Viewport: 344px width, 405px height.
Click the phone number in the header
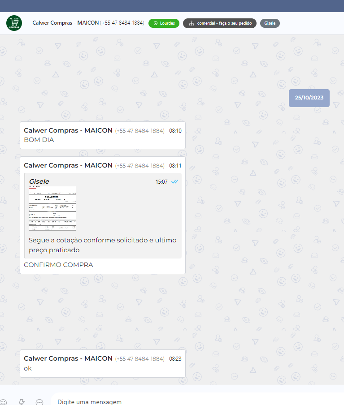coord(122,23)
